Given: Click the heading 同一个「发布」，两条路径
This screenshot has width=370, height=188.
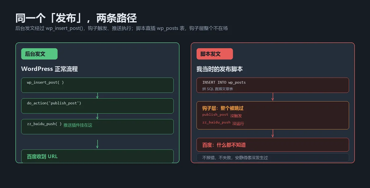Looking at the screenshot, I should (76, 18).
